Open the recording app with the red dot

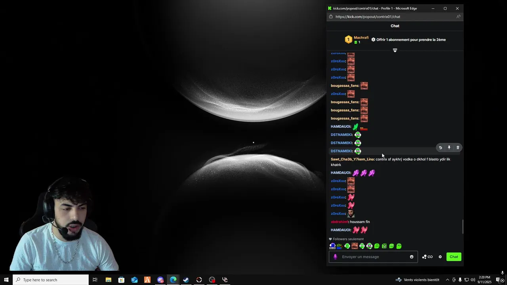pos(212,280)
